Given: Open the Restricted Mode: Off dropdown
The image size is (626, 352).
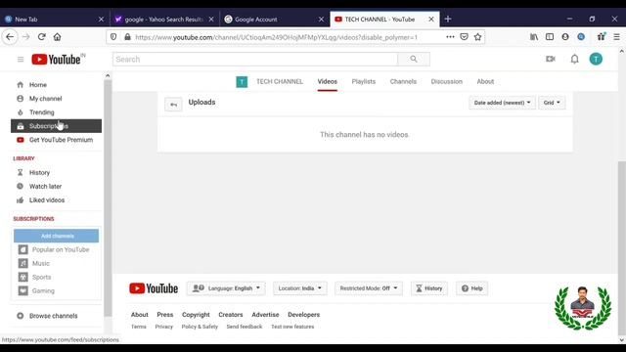Looking at the screenshot, I should coord(369,288).
